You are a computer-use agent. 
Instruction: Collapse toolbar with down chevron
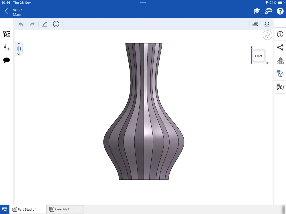19,54
